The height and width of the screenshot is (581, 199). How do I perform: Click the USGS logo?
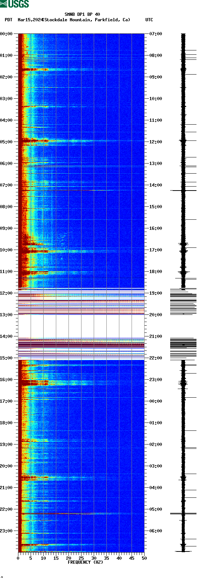point(14,4)
